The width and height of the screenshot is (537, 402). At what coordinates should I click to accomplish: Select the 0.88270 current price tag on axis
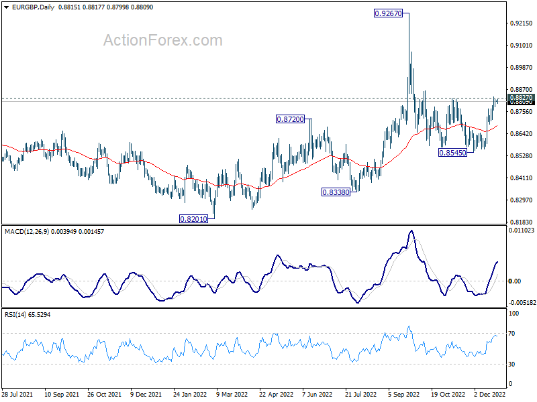[521, 98]
